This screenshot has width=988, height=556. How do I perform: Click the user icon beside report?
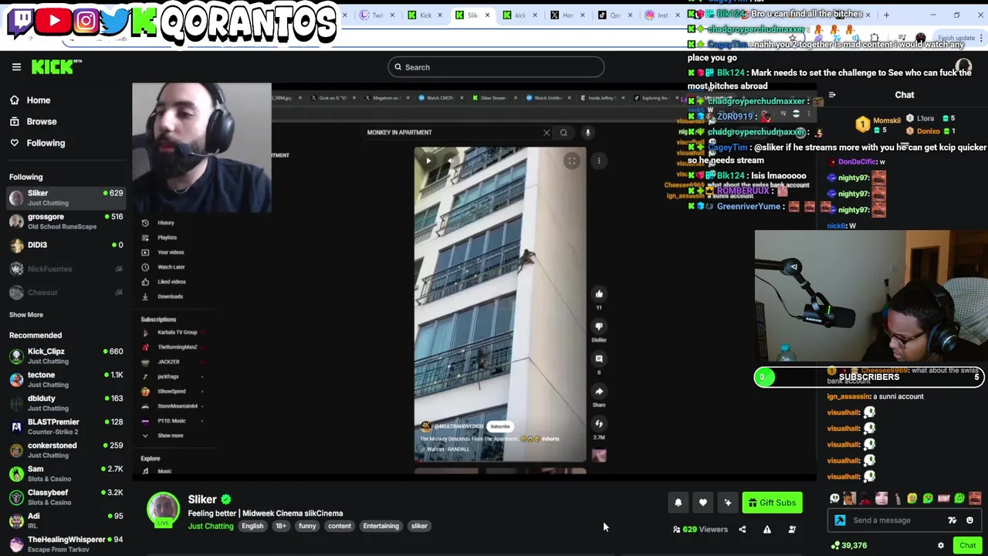[x=792, y=530]
